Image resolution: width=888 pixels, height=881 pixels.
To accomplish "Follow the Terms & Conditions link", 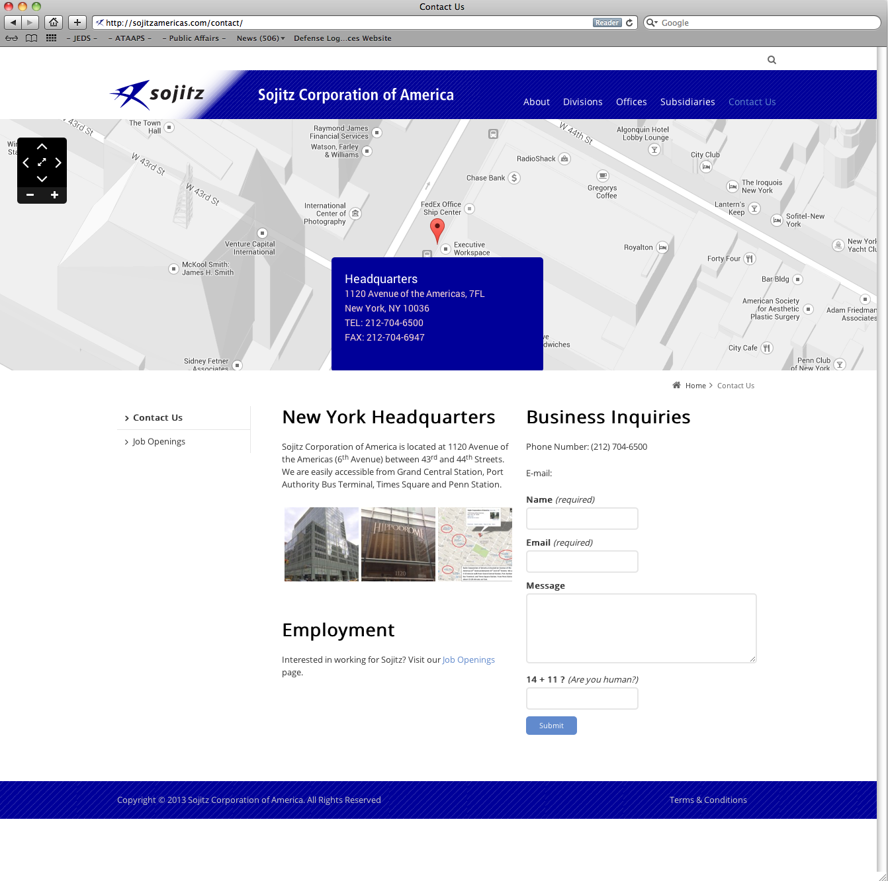I will (x=707, y=800).
